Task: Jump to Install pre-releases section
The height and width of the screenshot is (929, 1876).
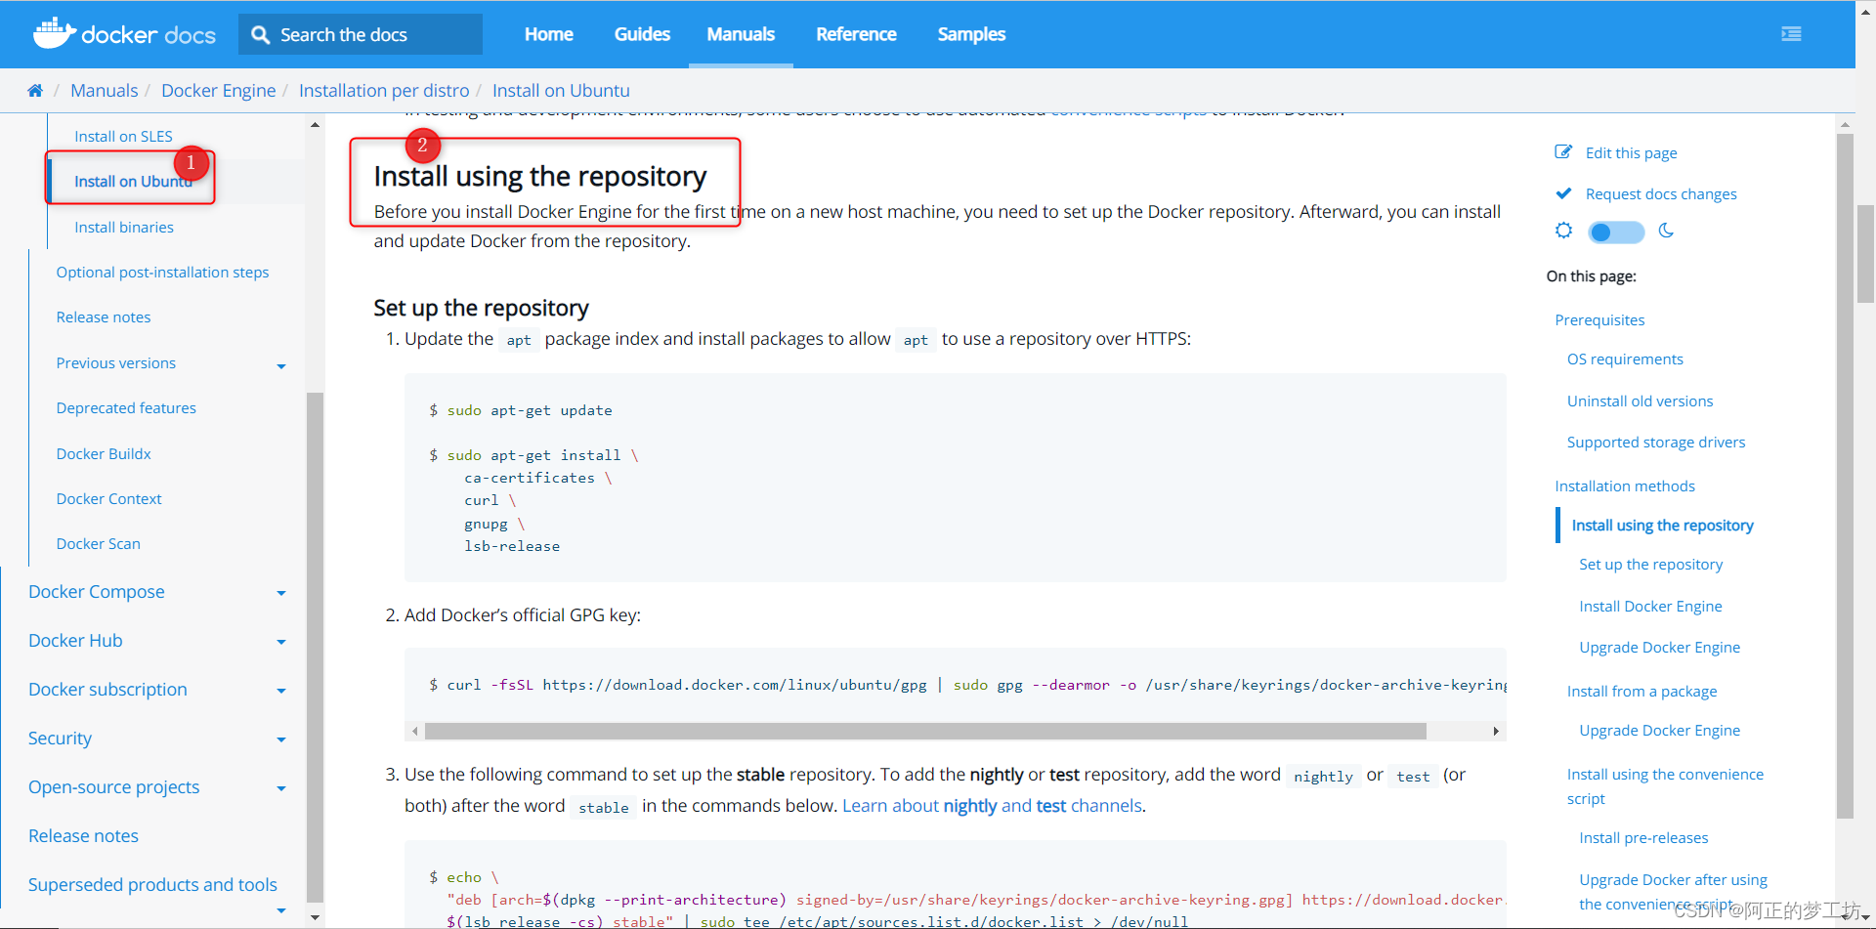Action: 1643,838
